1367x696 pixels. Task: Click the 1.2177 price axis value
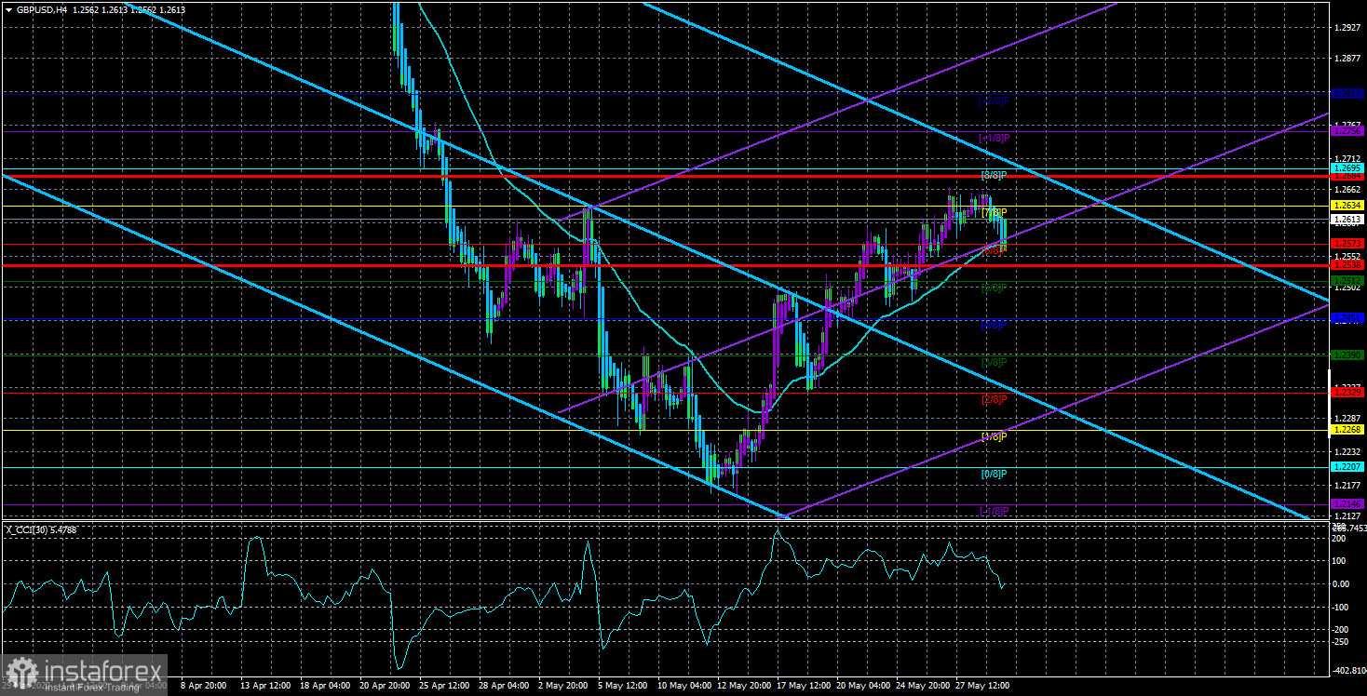click(1347, 485)
